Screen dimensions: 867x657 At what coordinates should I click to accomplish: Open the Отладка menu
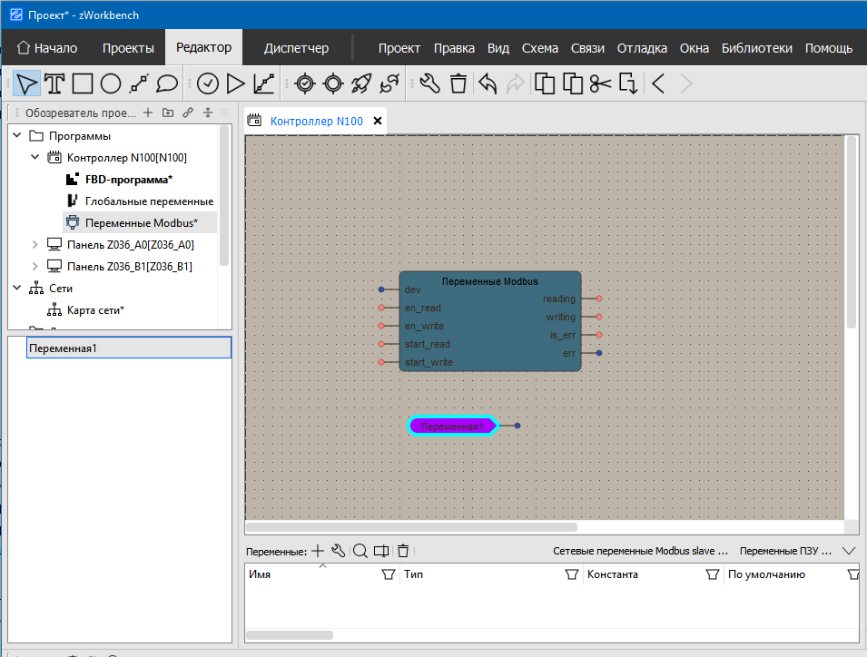coord(642,48)
